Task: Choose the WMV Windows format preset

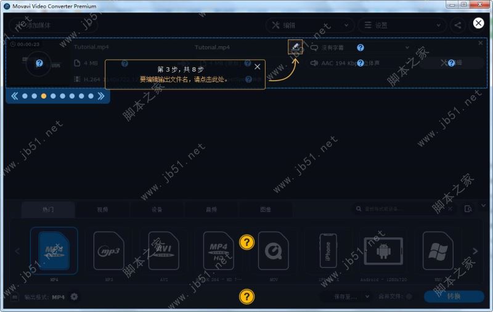Action: click(x=438, y=251)
